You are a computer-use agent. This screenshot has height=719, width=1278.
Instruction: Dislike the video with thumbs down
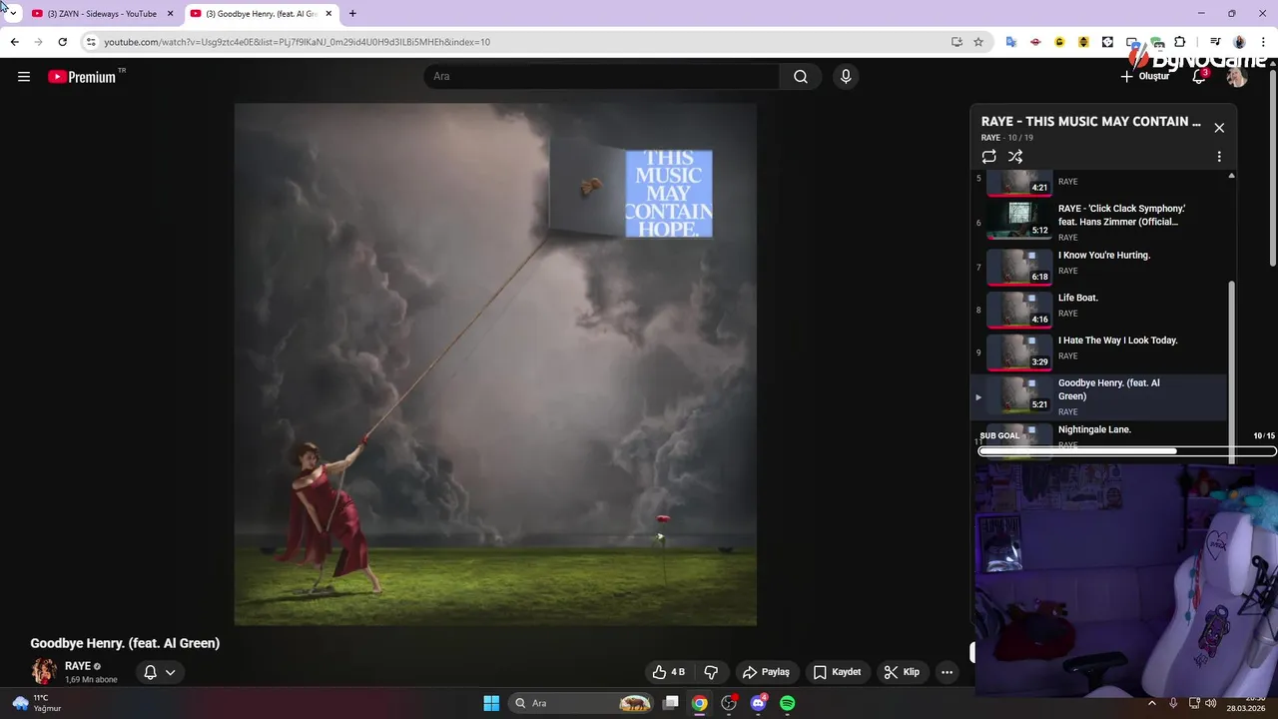(x=711, y=672)
